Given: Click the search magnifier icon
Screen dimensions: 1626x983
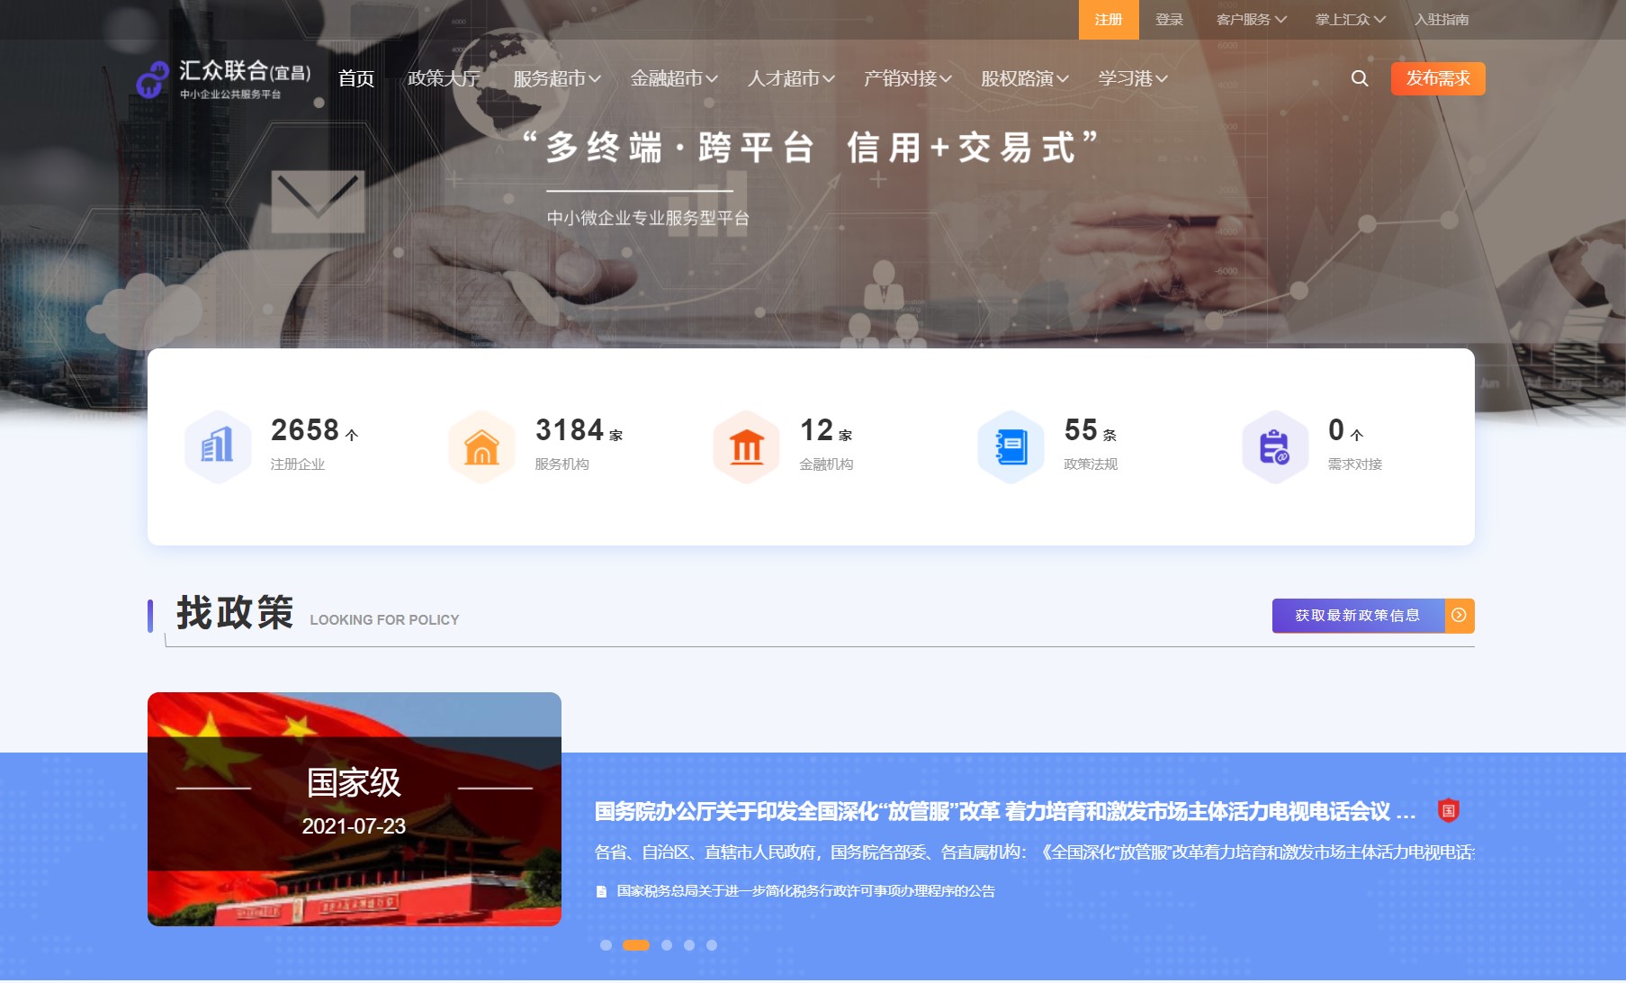Looking at the screenshot, I should [1360, 78].
